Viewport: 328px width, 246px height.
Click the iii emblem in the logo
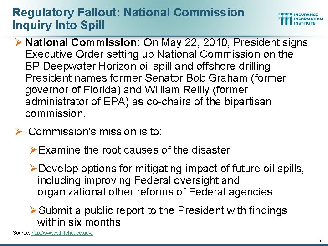pos(286,19)
